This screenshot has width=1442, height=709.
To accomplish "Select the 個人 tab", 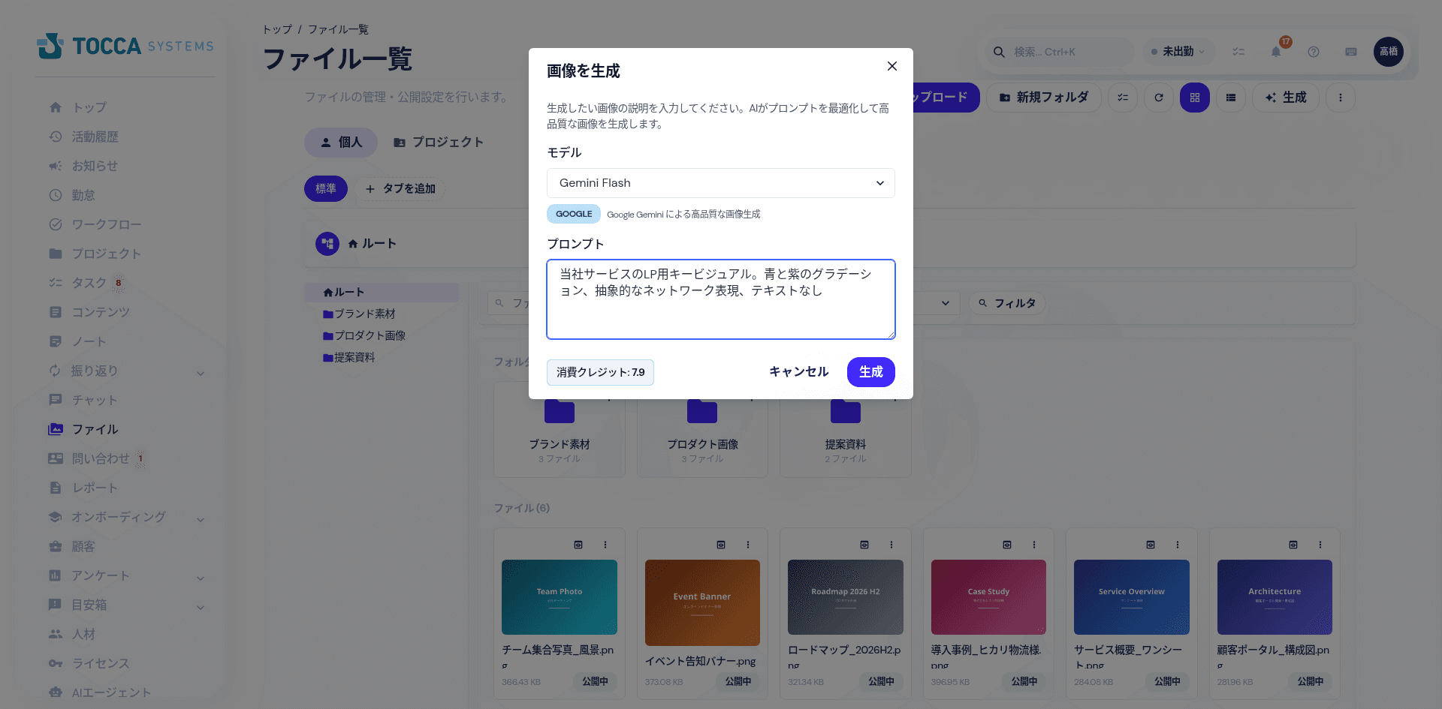I will (341, 143).
